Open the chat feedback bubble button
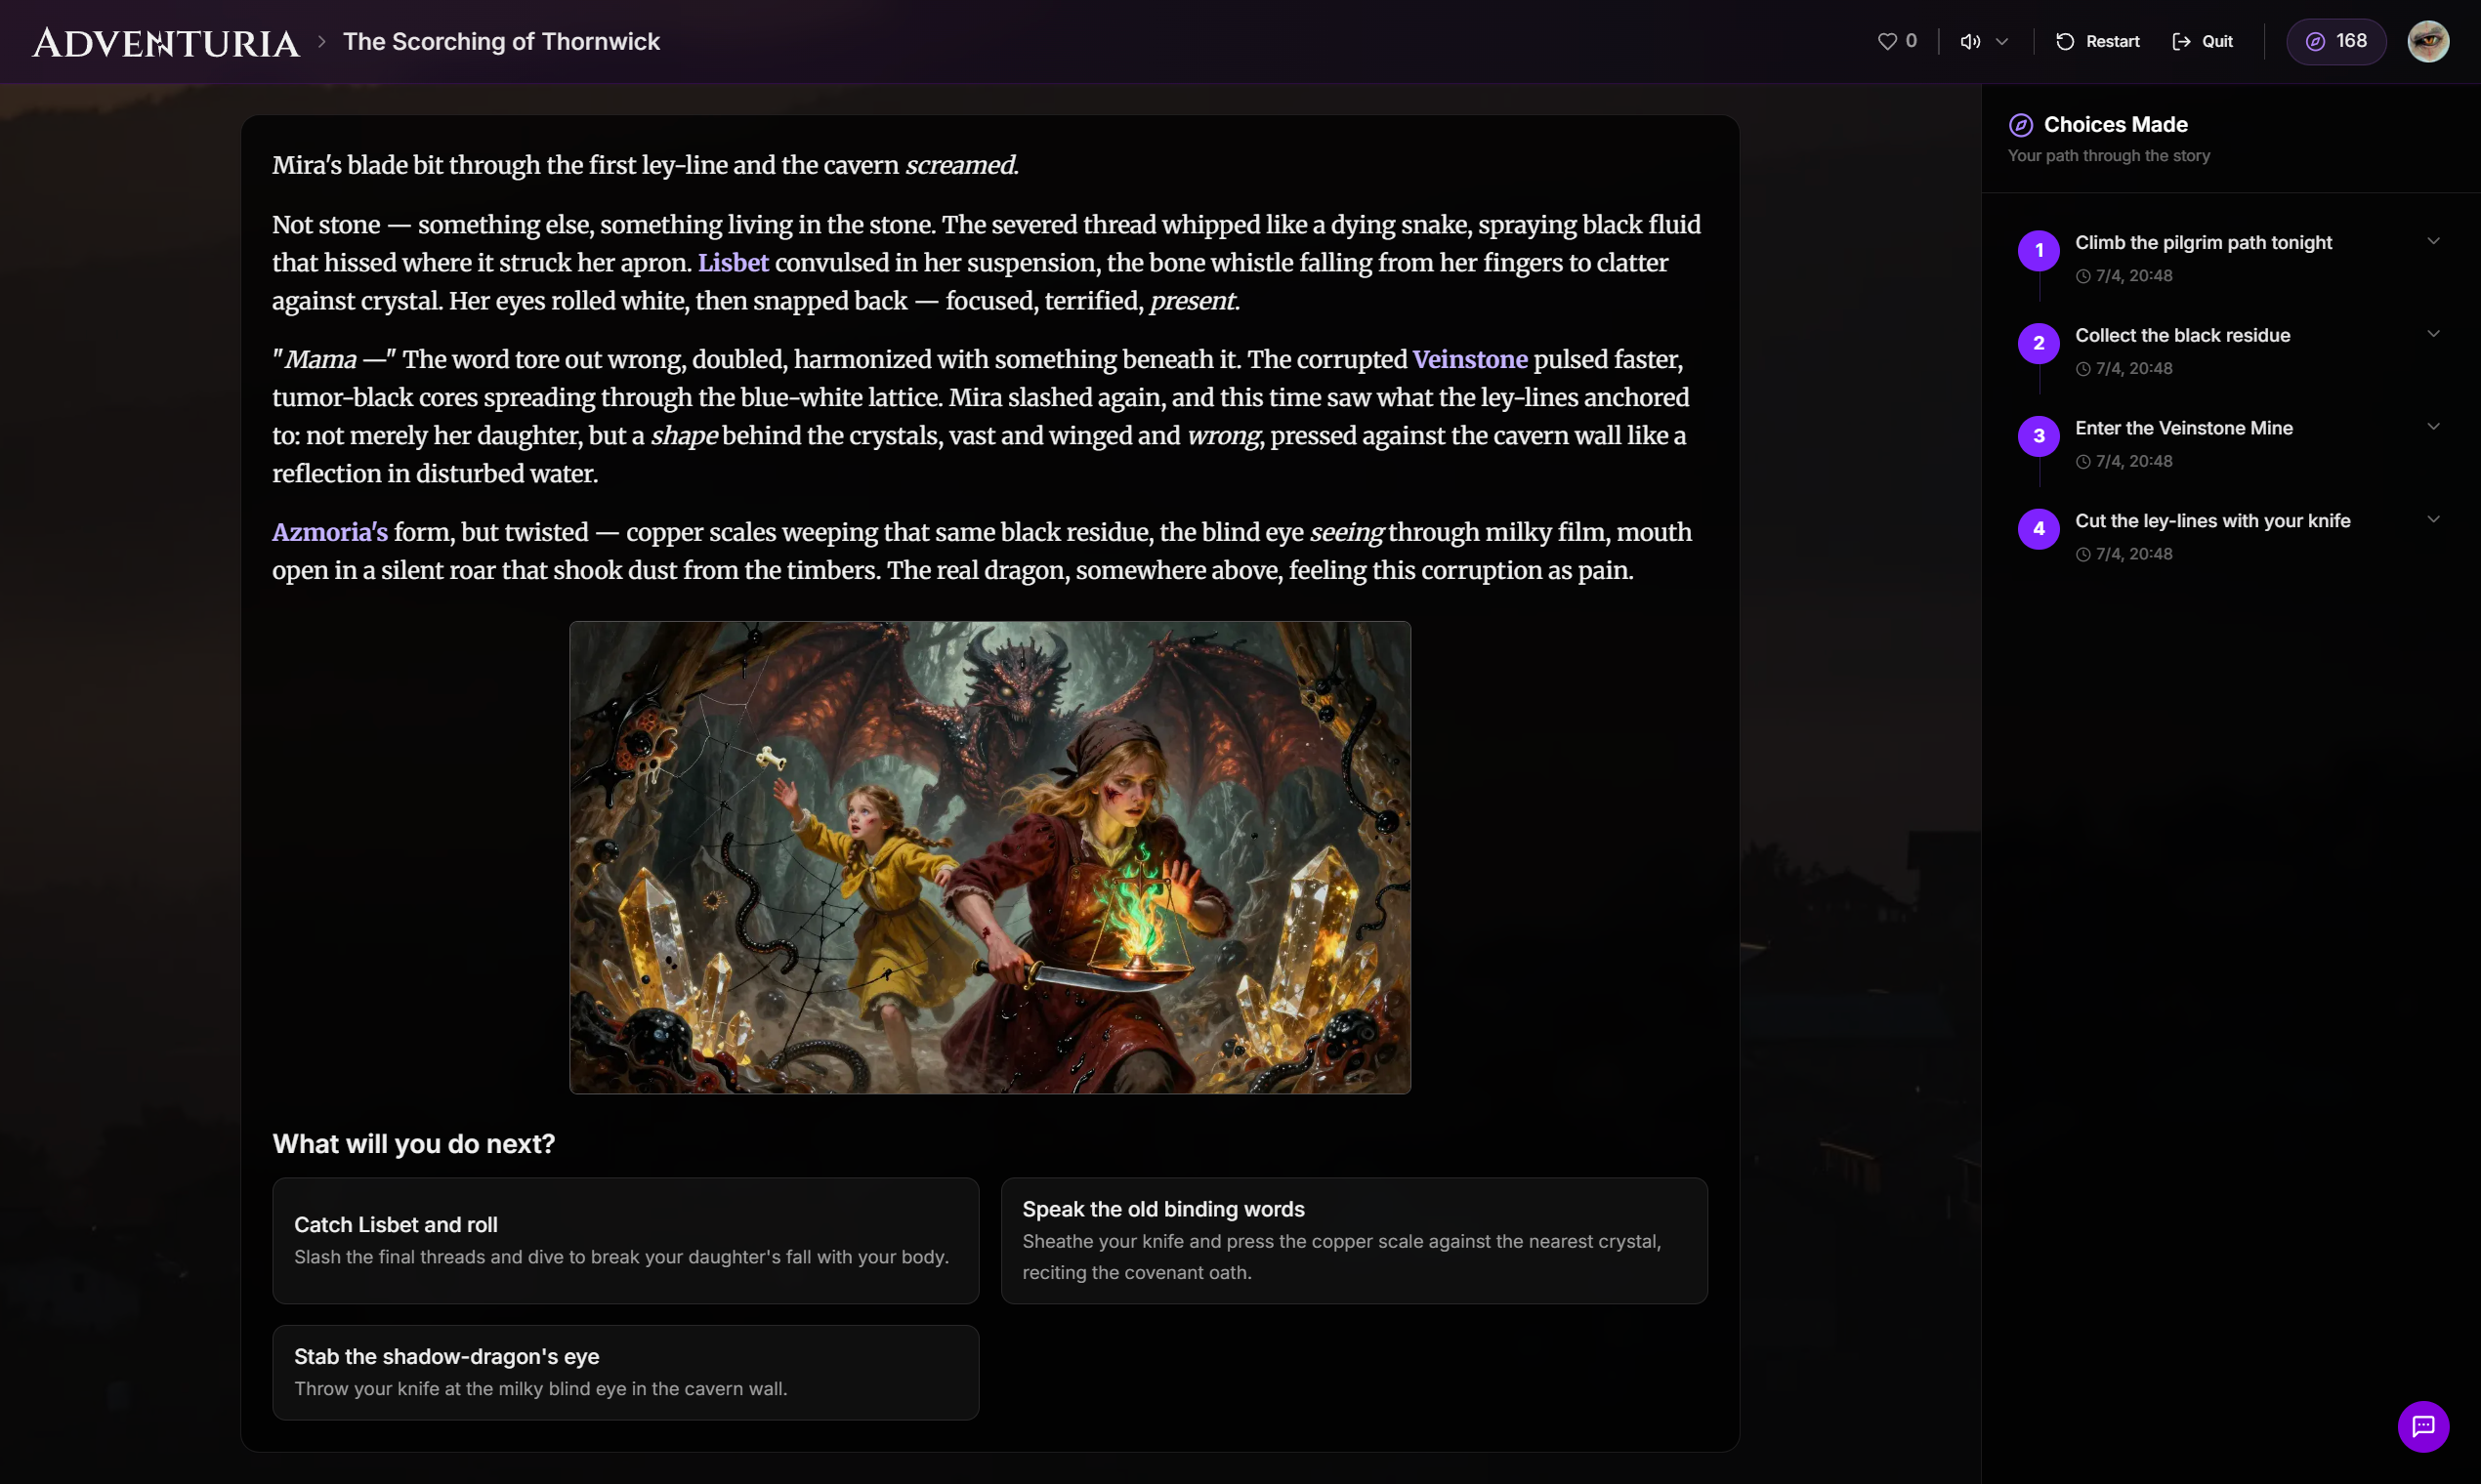Image resolution: width=2481 pixels, height=1484 pixels. click(2422, 1425)
